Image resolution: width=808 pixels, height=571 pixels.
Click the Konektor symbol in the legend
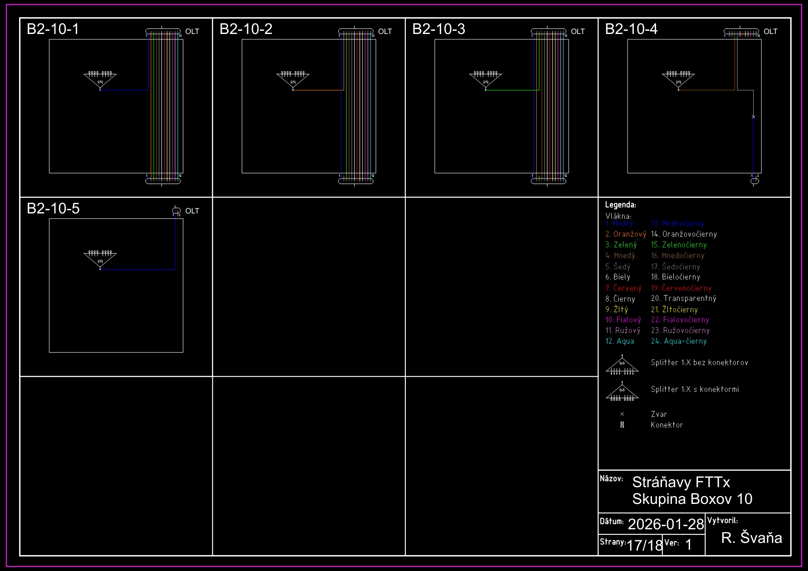[x=622, y=425]
